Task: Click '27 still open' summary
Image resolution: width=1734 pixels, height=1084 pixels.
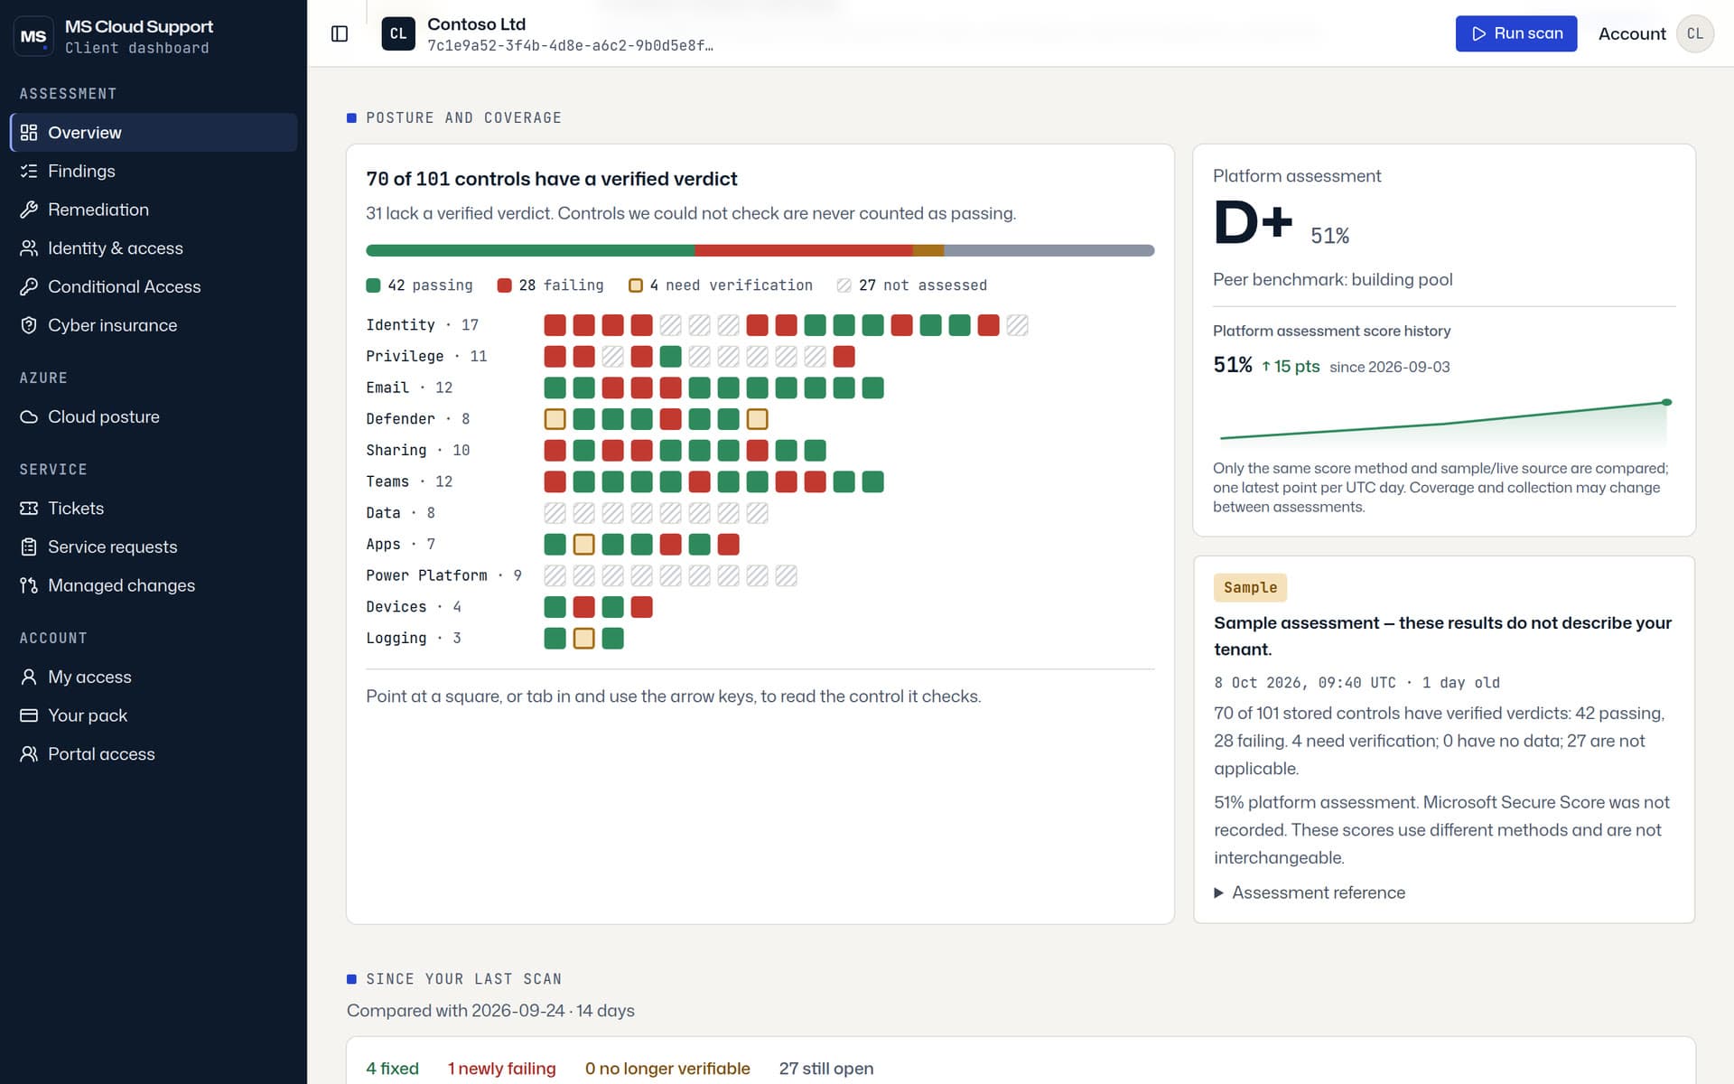Action: pos(826,1069)
